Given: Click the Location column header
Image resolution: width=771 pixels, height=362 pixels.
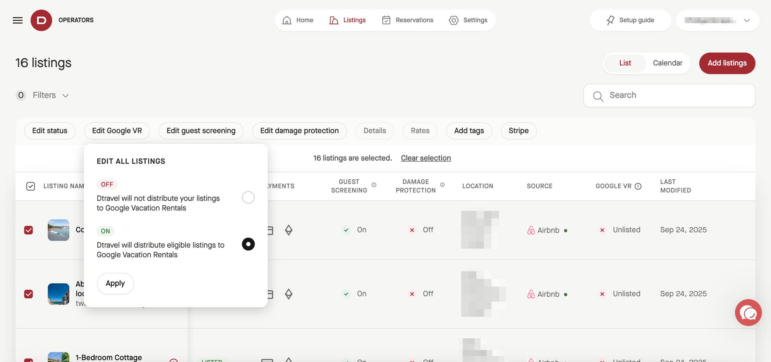Looking at the screenshot, I should tap(478, 186).
